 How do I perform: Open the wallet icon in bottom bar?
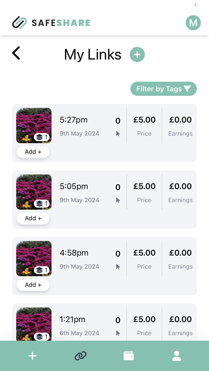(129, 356)
